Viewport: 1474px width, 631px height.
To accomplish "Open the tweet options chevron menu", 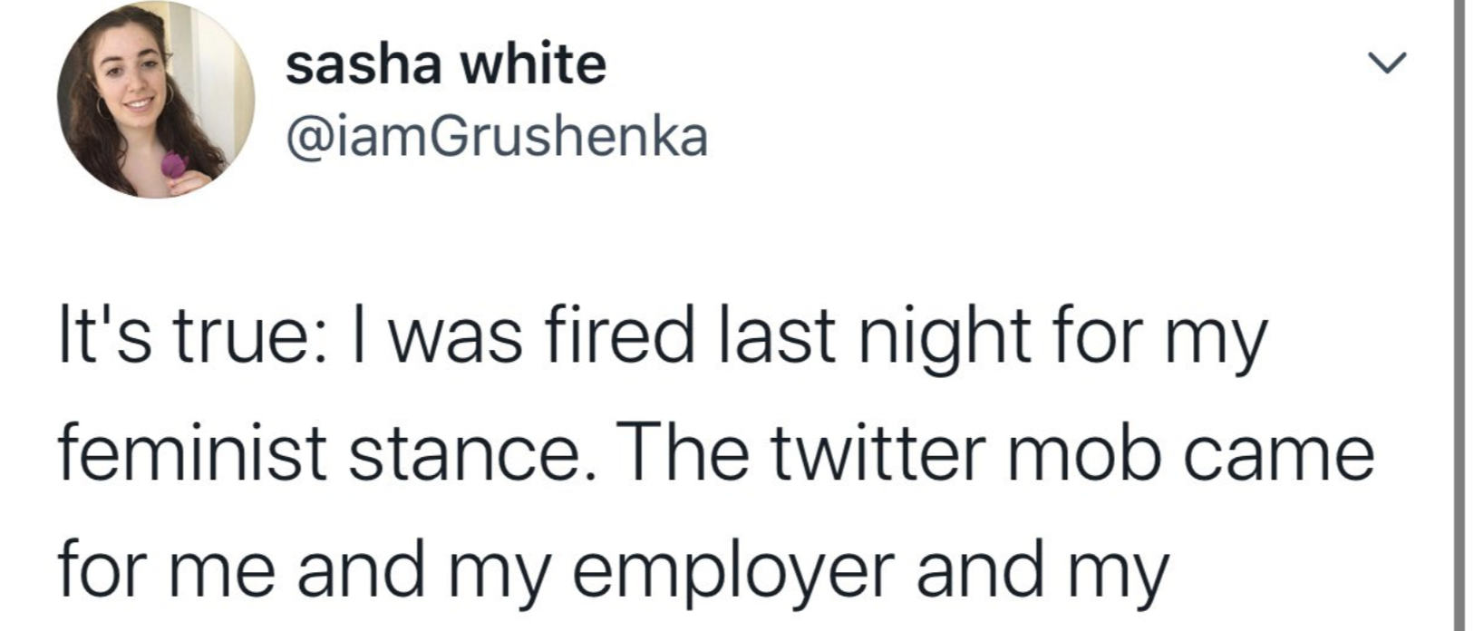I will [1386, 63].
